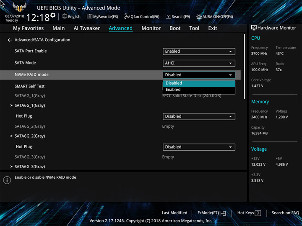Click the SPCC Solid State Disk entry

tap(192, 96)
